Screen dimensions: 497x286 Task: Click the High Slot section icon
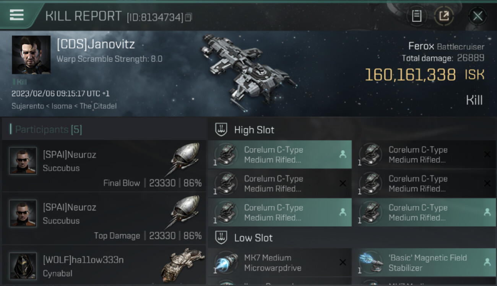(x=221, y=130)
